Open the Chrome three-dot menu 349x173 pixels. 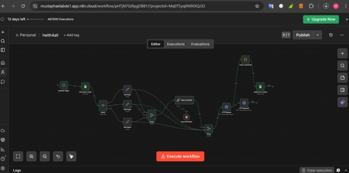[345, 6]
